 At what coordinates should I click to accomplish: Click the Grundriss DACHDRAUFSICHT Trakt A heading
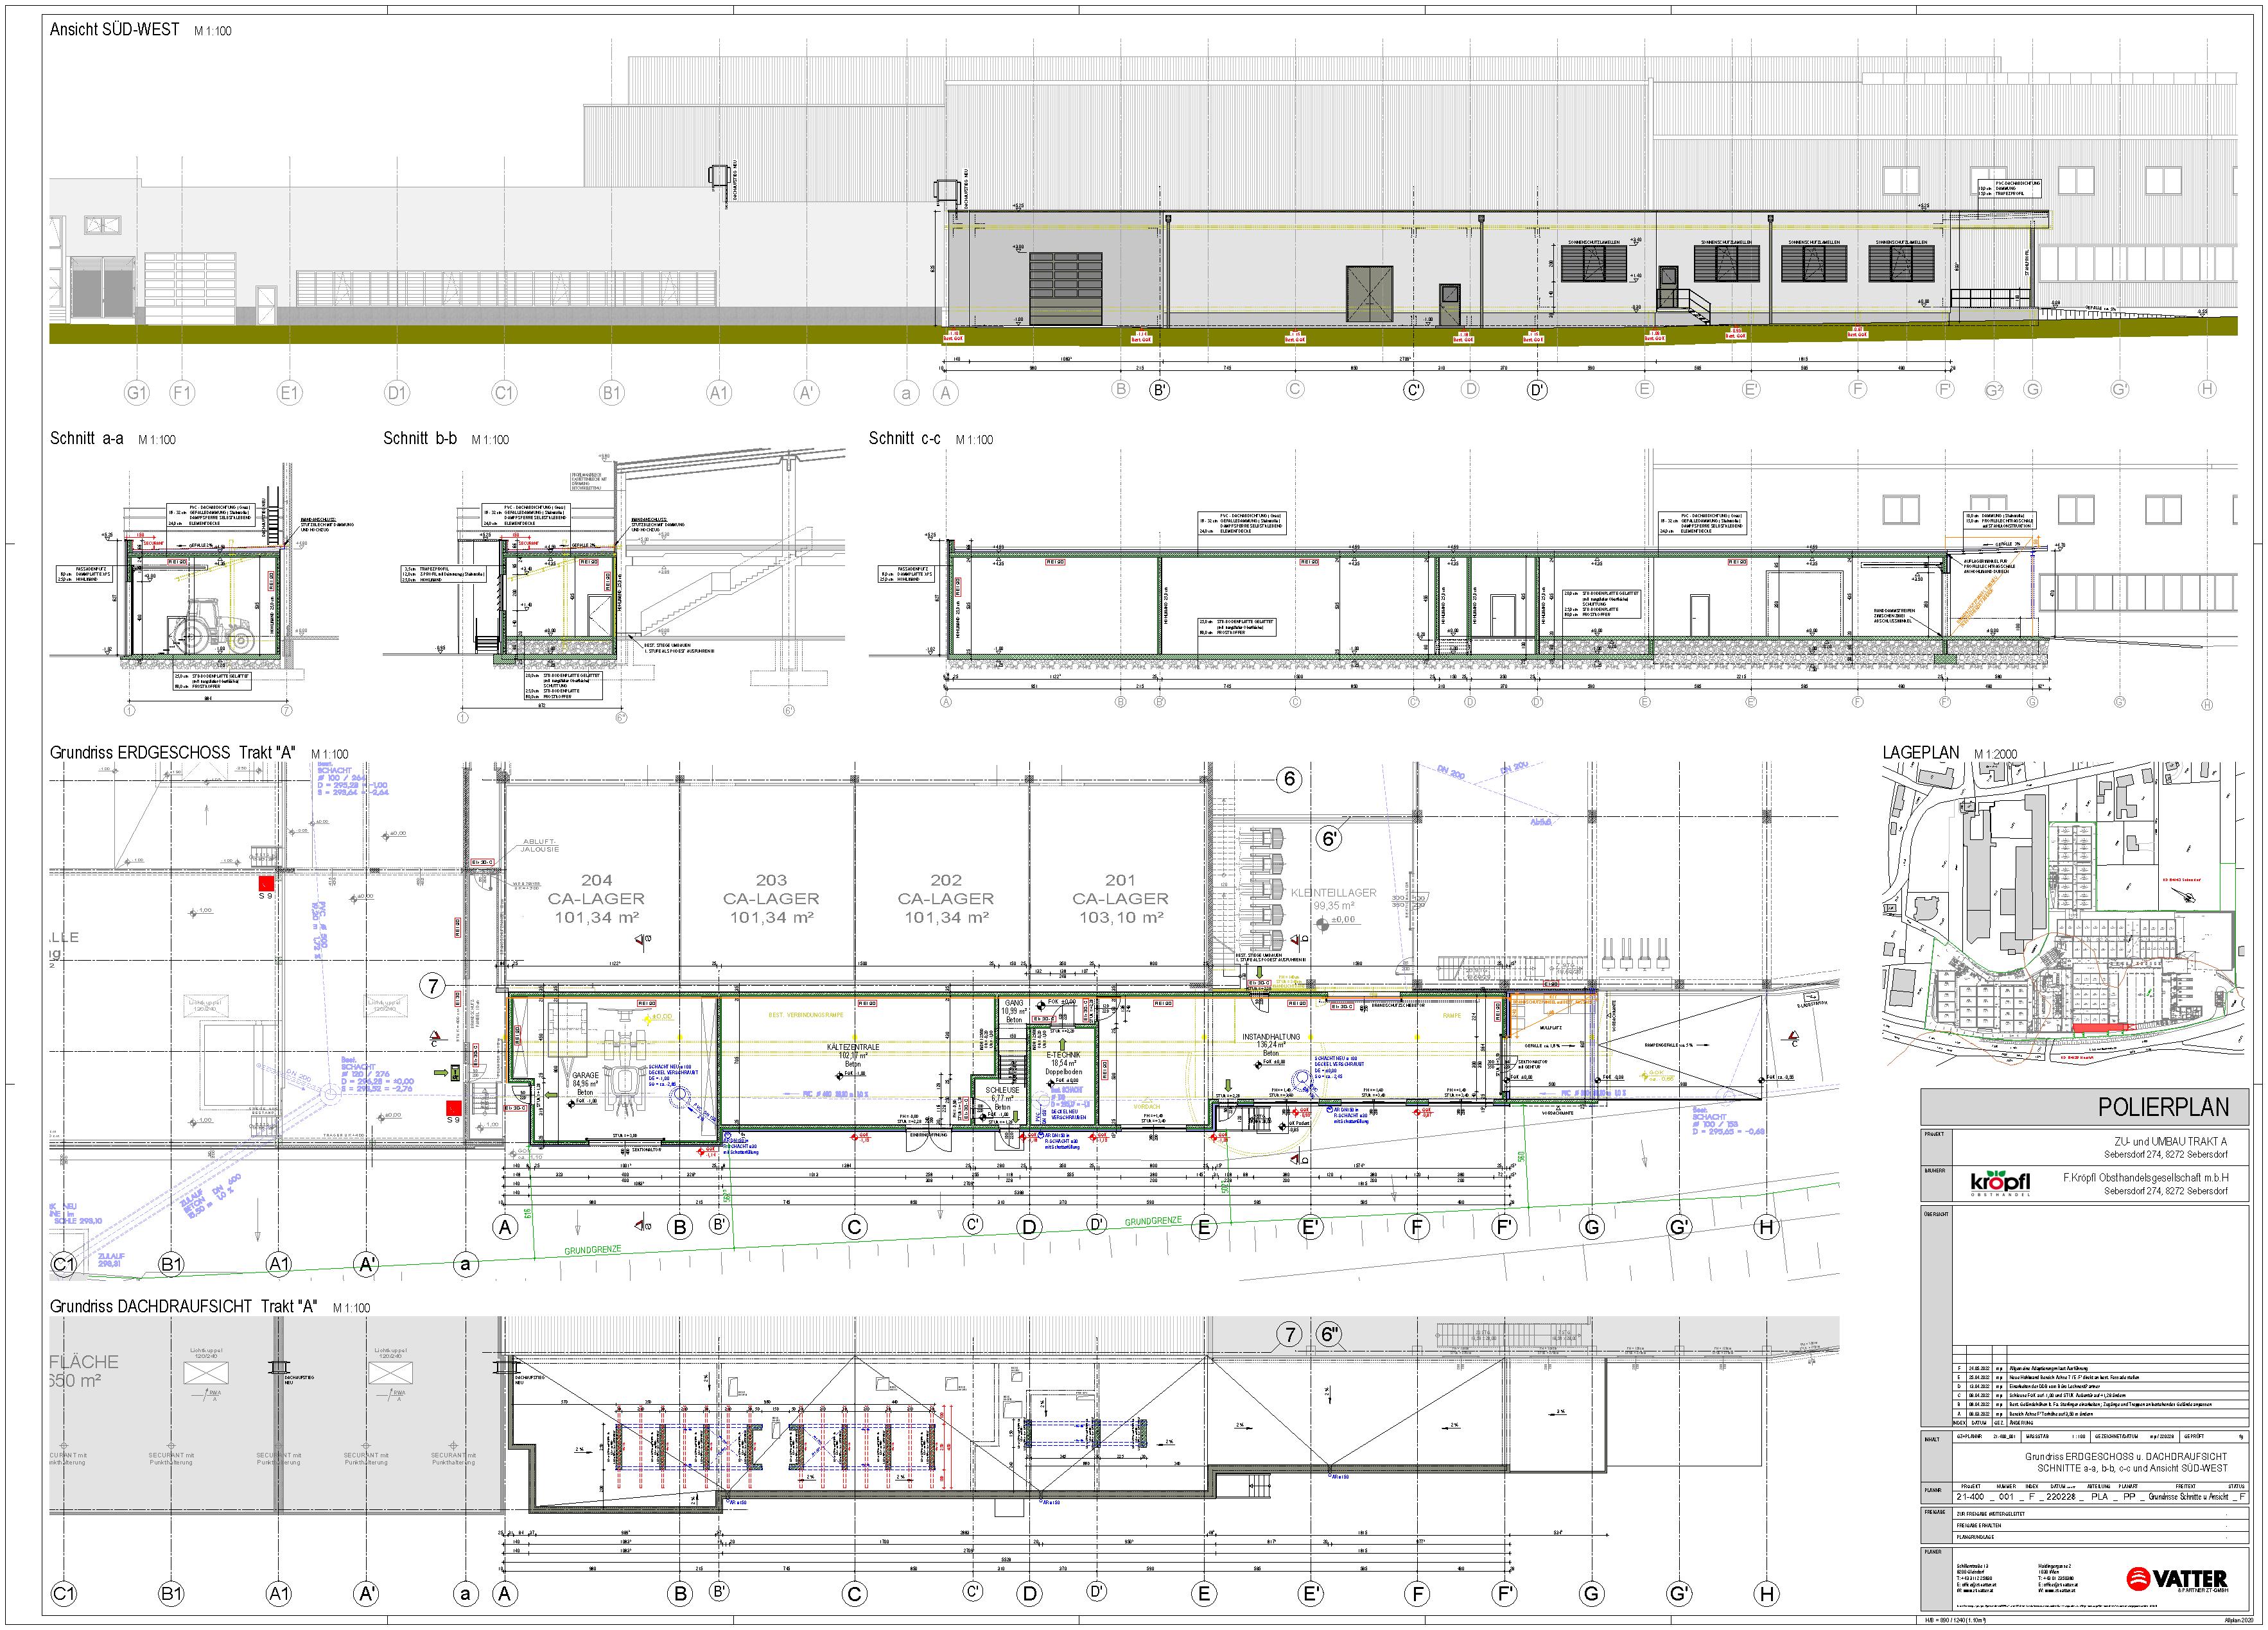183,1306
